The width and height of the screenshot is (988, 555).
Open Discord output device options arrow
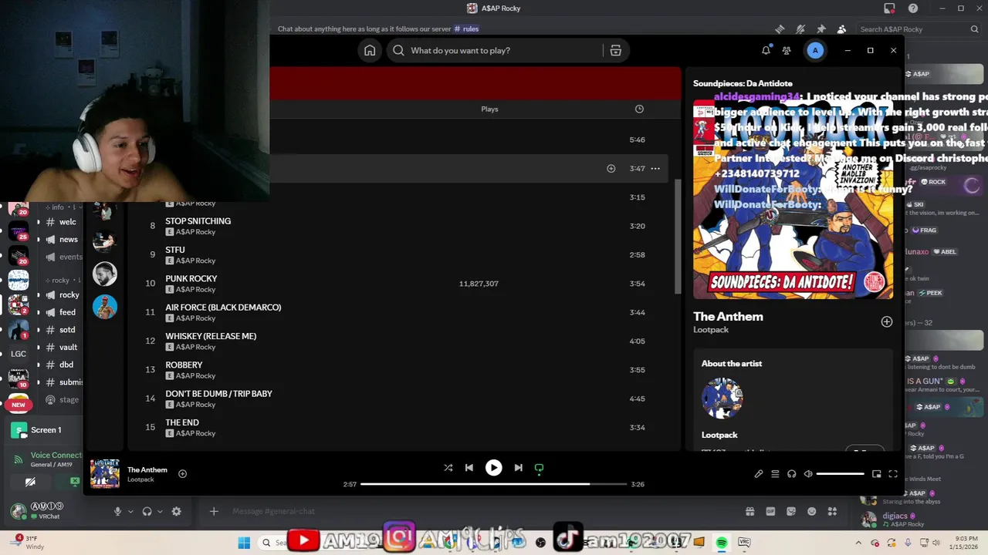(159, 511)
